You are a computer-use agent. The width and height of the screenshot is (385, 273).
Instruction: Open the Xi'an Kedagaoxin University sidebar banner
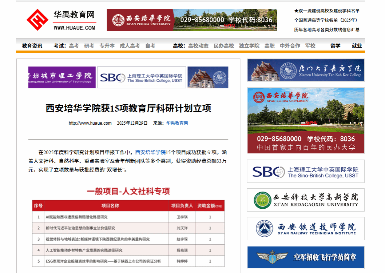click(x=305, y=200)
